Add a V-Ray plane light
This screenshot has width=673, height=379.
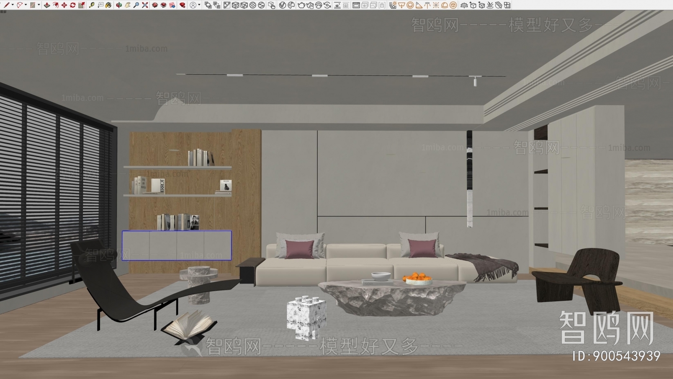point(401,5)
